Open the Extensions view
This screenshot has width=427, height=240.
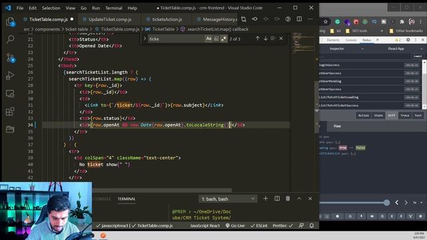10,111
